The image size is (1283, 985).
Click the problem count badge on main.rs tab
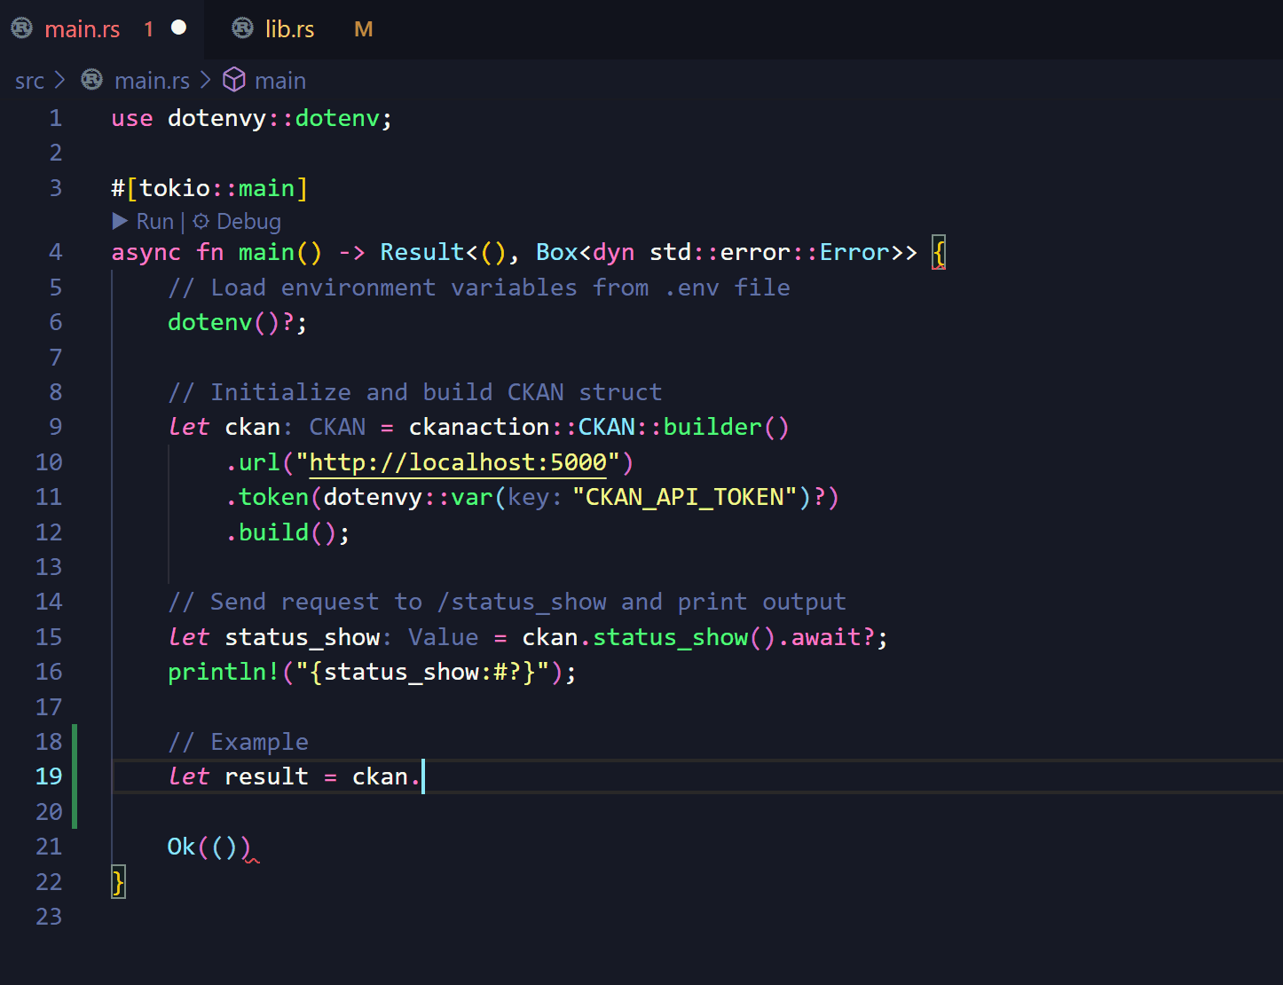148,29
